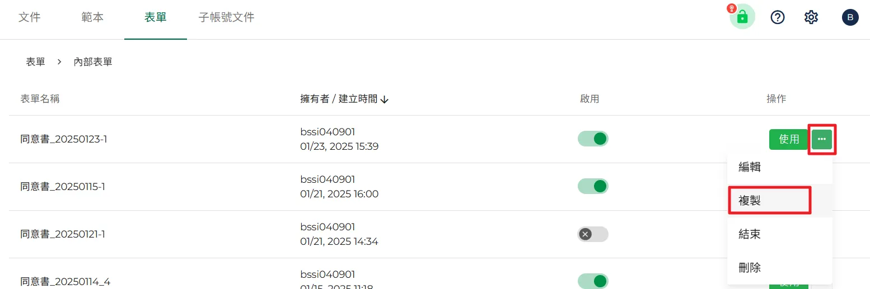Screen dimensions: 870x289
Task: Click the breadcrumb chevron after 表單
Action: coord(59,62)
